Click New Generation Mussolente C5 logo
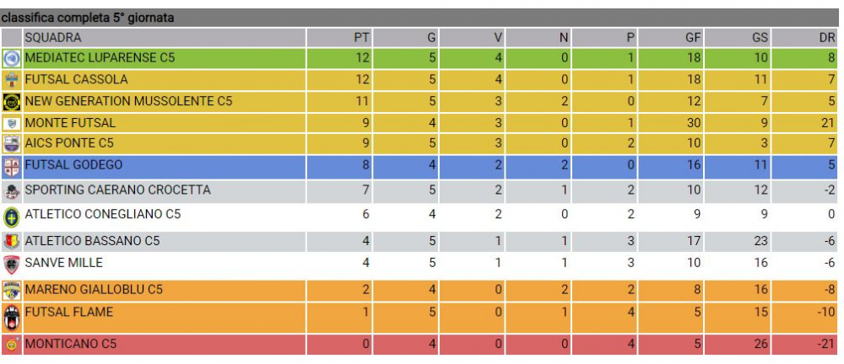The height and width of the screenshot is (364, 844). [x=11, y=101]
